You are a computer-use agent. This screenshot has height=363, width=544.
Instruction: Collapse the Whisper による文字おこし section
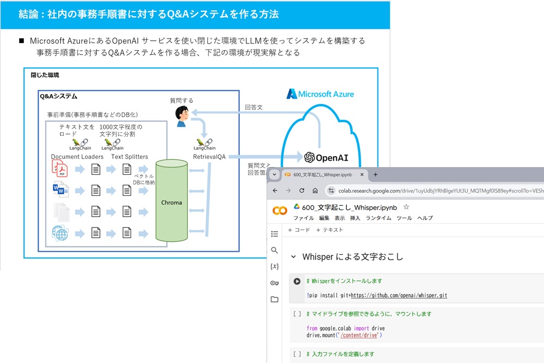click(294, 257)
